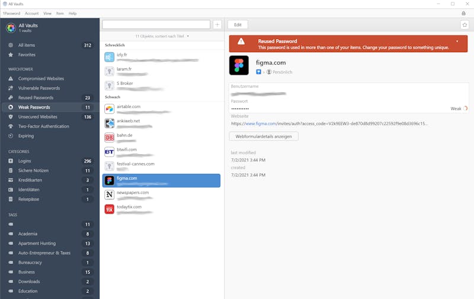474x299 pixels.
Task: Open the View menu
Action: pyautogui.click(x=47, y=13)
